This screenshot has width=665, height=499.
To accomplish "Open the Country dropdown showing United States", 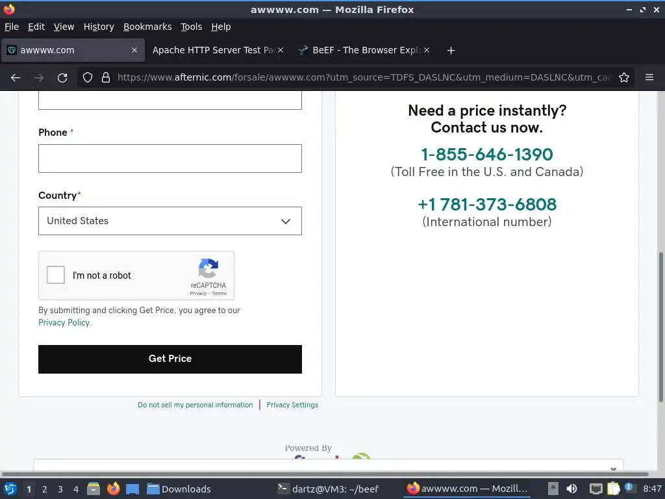I will pyautogui.click(x=170, y=221).
